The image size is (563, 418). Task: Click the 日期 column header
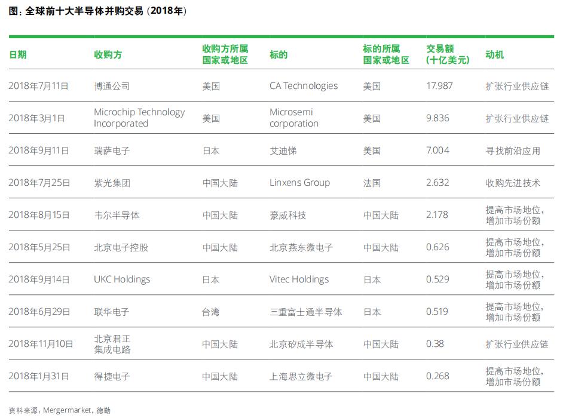(17, 55)
